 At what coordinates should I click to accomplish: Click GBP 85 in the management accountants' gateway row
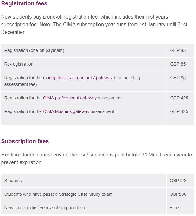(x=178, y=78)
